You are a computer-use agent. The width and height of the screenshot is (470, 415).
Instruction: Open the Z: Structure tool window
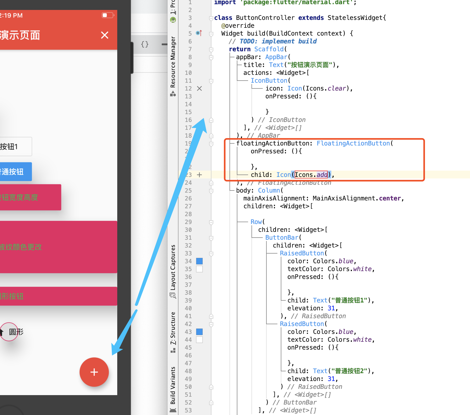coord(173,332)
